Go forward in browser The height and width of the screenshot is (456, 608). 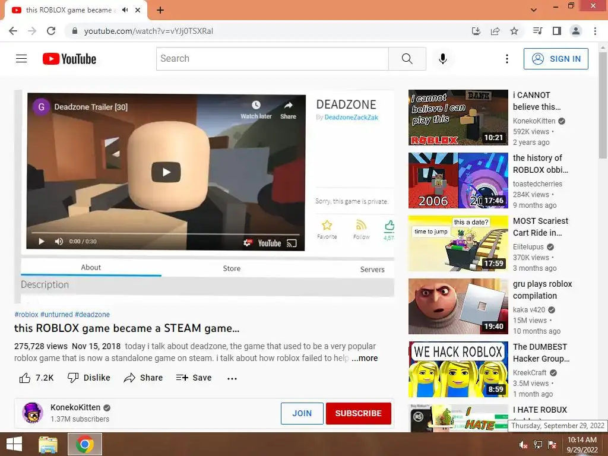click(32, 31)
